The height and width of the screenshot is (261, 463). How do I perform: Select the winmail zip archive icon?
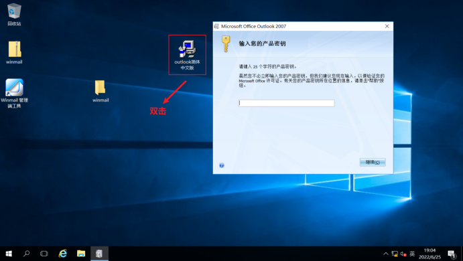tap(14, 52)
